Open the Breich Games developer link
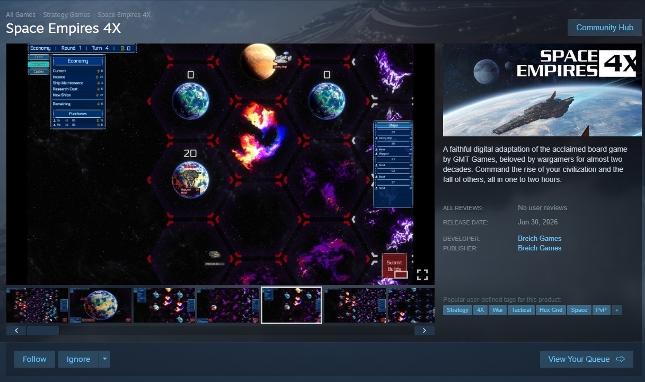 tap(540, 238)
